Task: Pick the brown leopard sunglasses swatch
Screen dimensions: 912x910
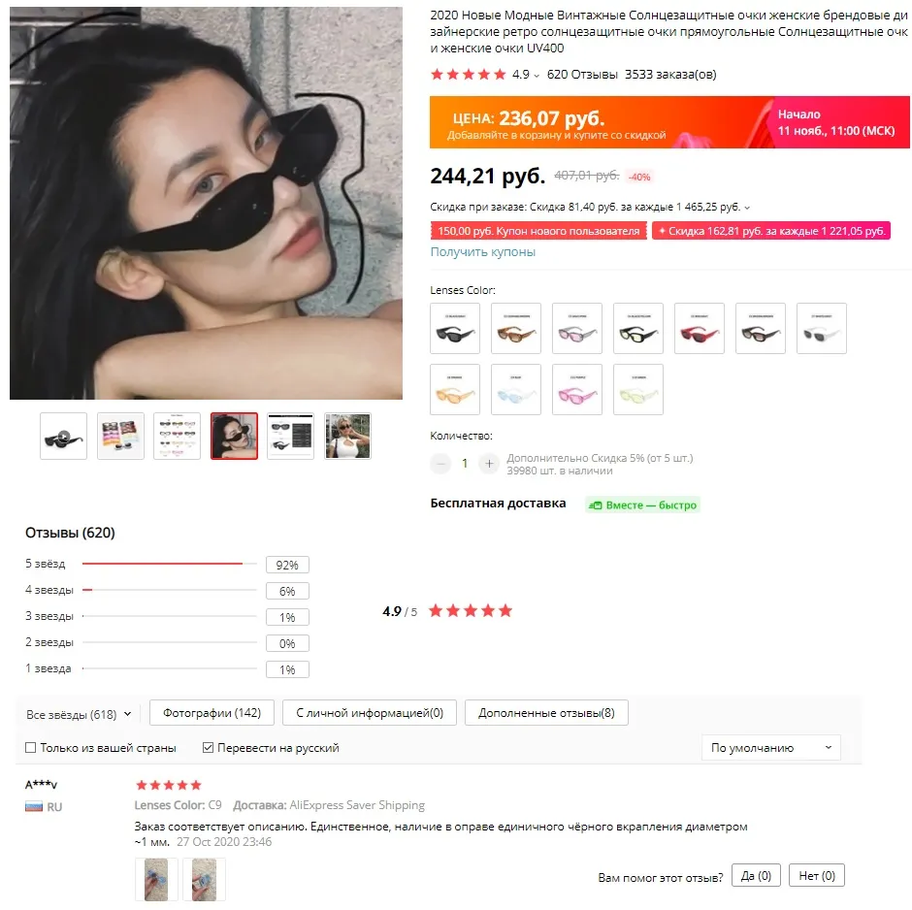Action: (x=516, y=328)
